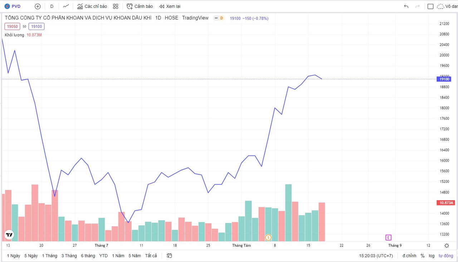This screenshot has width=458, height=262.
Task: Select the 'YTD' time range
Action: (103, 256)
